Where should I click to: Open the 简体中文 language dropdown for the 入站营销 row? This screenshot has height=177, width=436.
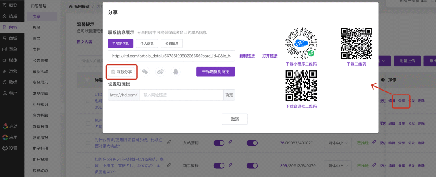[337, 143]
